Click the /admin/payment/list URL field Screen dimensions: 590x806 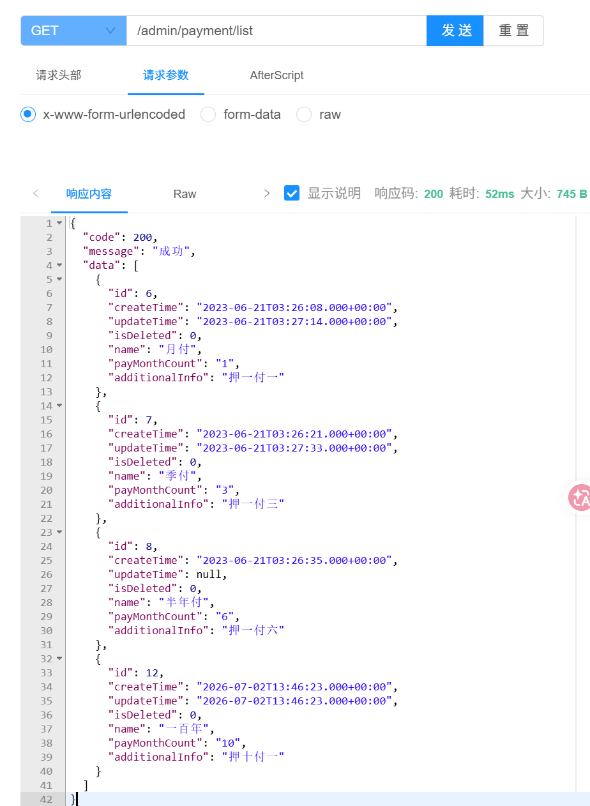pos(276,31)
